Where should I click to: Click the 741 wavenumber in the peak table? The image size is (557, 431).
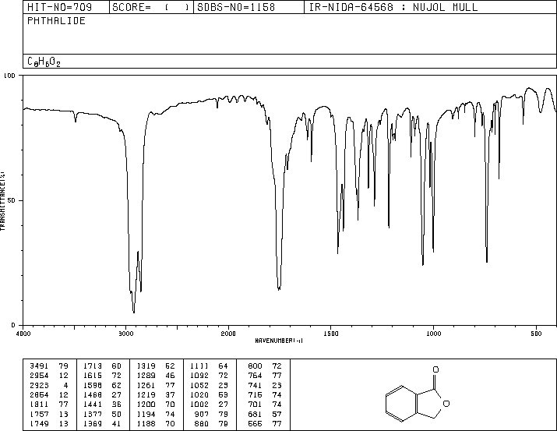[255, 385]
